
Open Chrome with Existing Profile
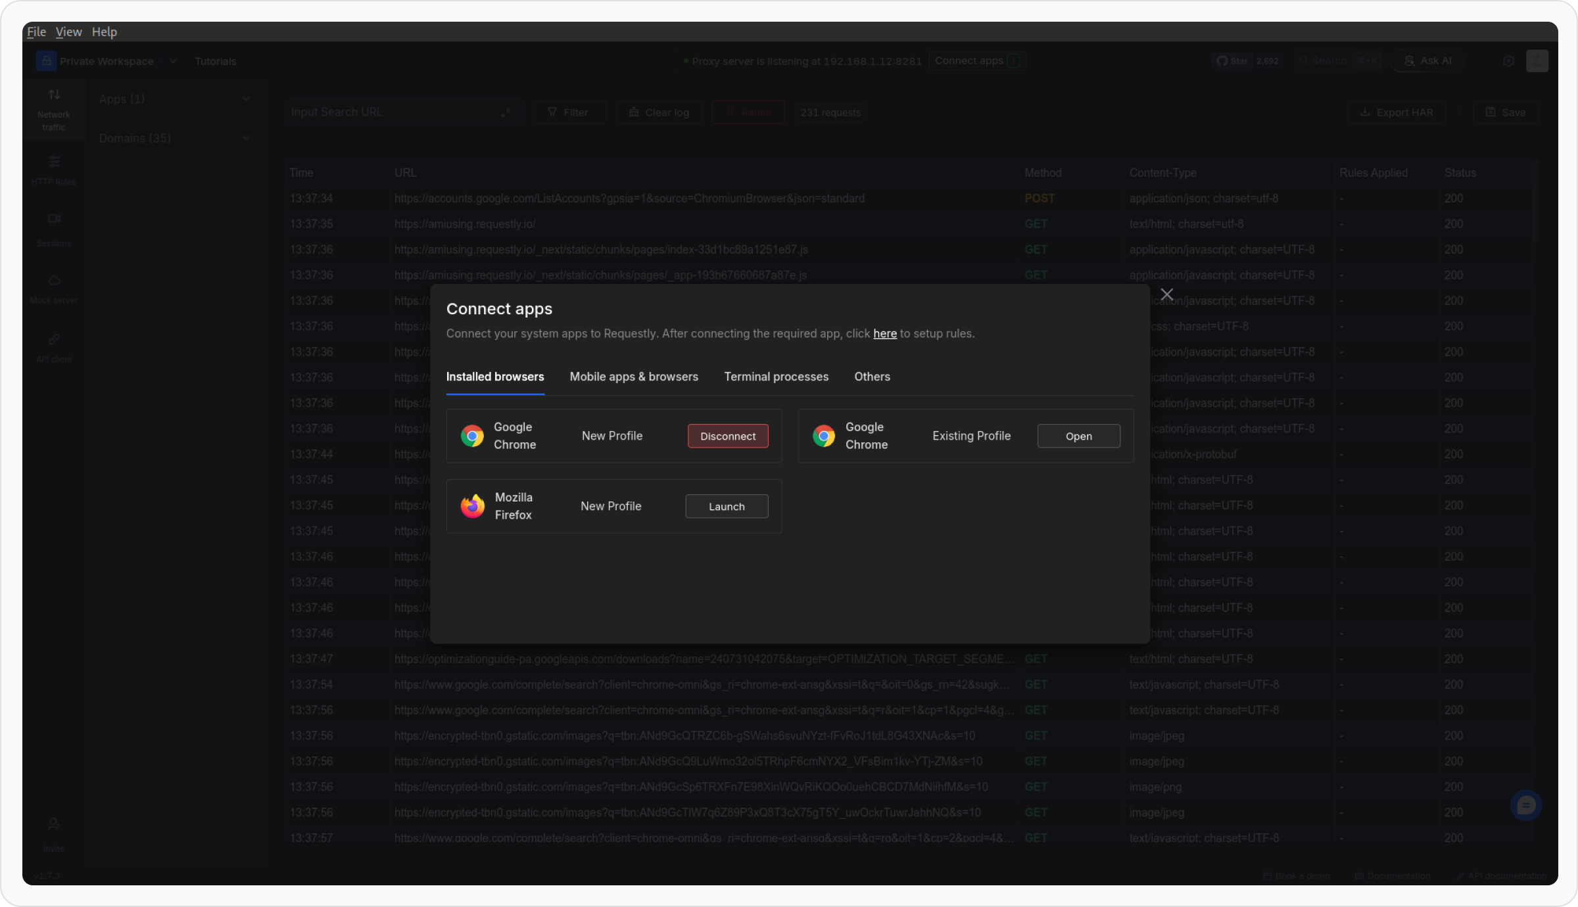click(1078, 436)
